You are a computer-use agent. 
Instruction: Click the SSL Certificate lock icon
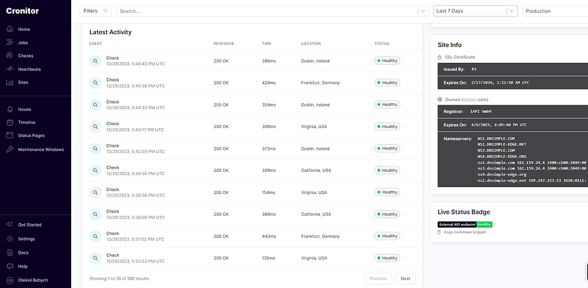(x=439, y=57)
